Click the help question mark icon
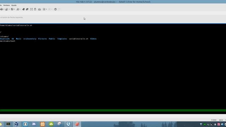 [x=55, y=9]
